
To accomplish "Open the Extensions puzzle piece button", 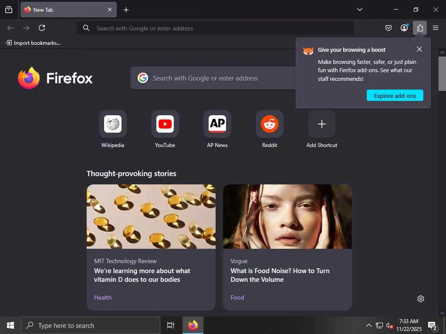I will click(420, 28).
